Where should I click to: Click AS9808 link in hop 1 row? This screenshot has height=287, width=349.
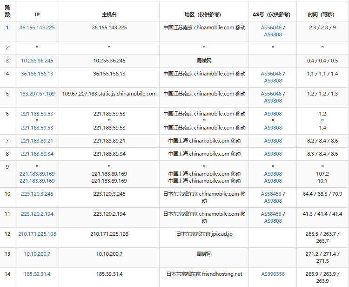pos(273,34)
